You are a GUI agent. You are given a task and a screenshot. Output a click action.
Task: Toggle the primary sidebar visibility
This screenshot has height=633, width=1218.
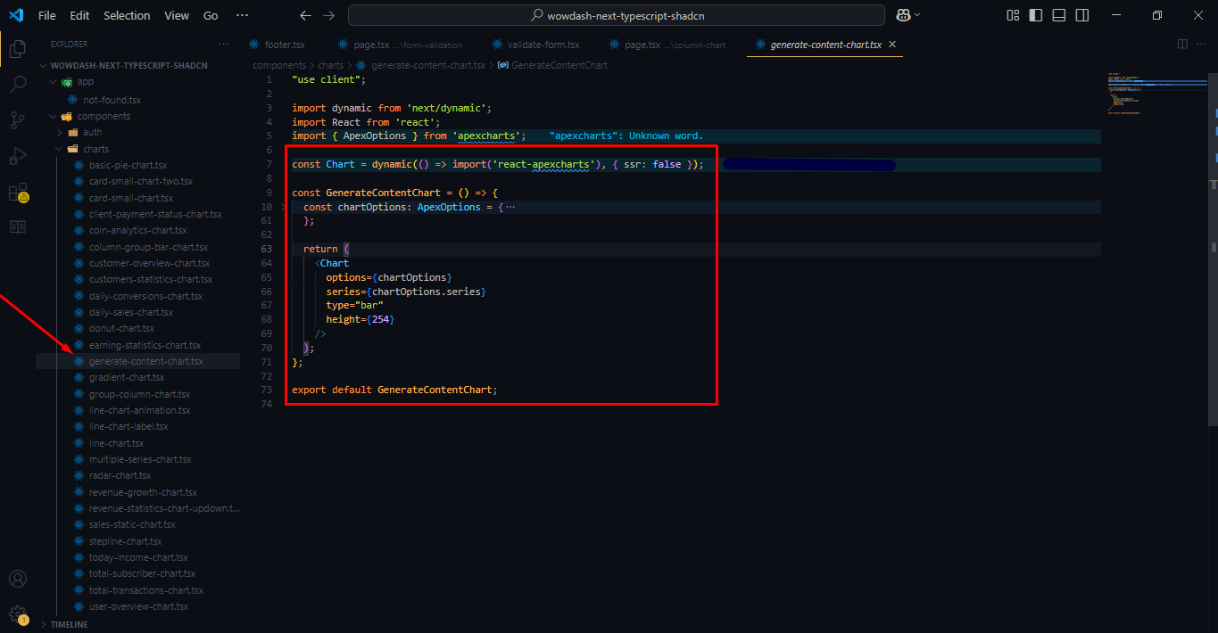point(1035,15)
